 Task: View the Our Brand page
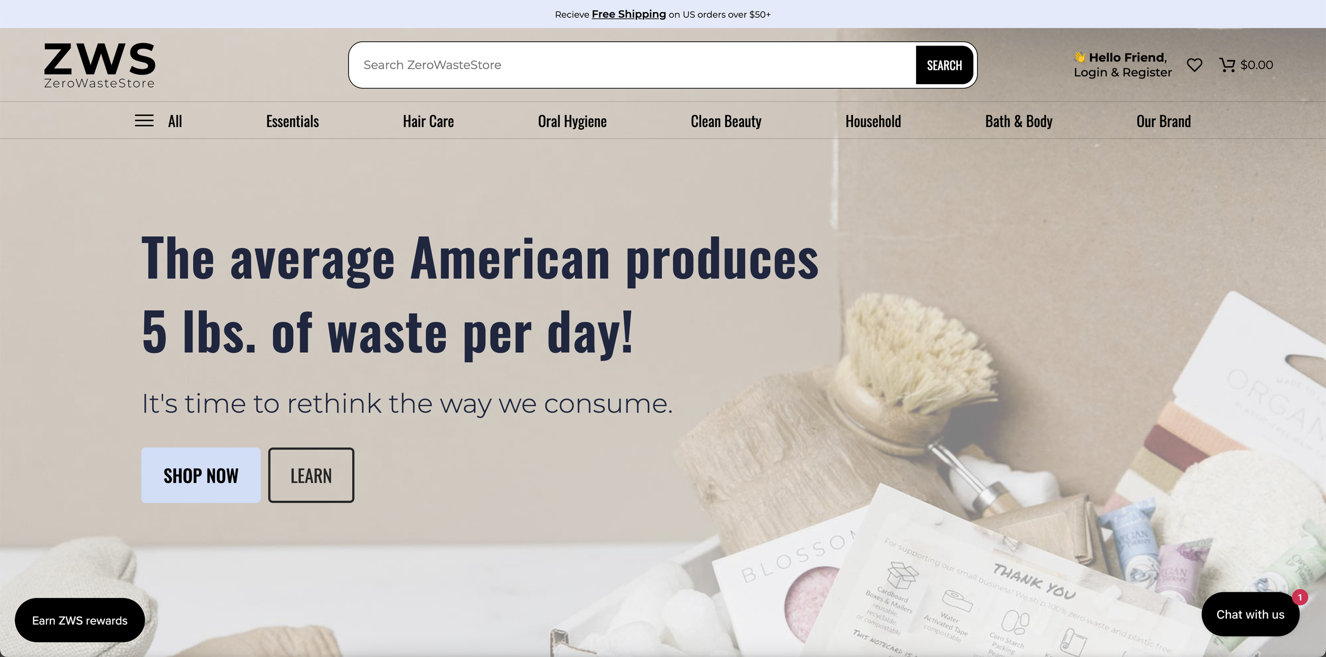tap(1163, 121)
